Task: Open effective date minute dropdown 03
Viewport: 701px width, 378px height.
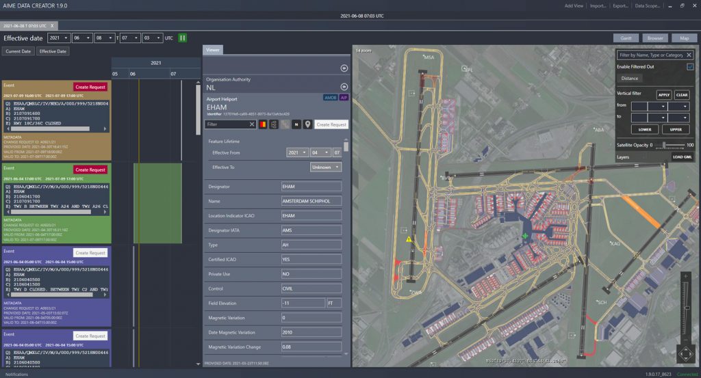Action: 153,38
